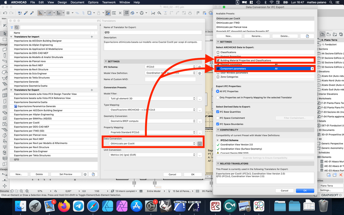Image resolution: width=344 pixels, height=215 pixels.
Task: Click the Undo arrow in the ARCHICAD toolbar
Action: click(x=5, y=13)
